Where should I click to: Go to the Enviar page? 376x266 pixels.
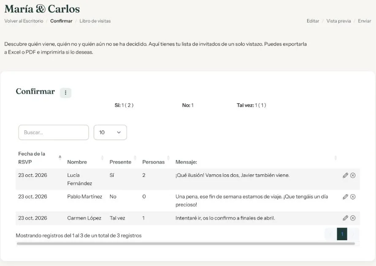pos(364,21)
